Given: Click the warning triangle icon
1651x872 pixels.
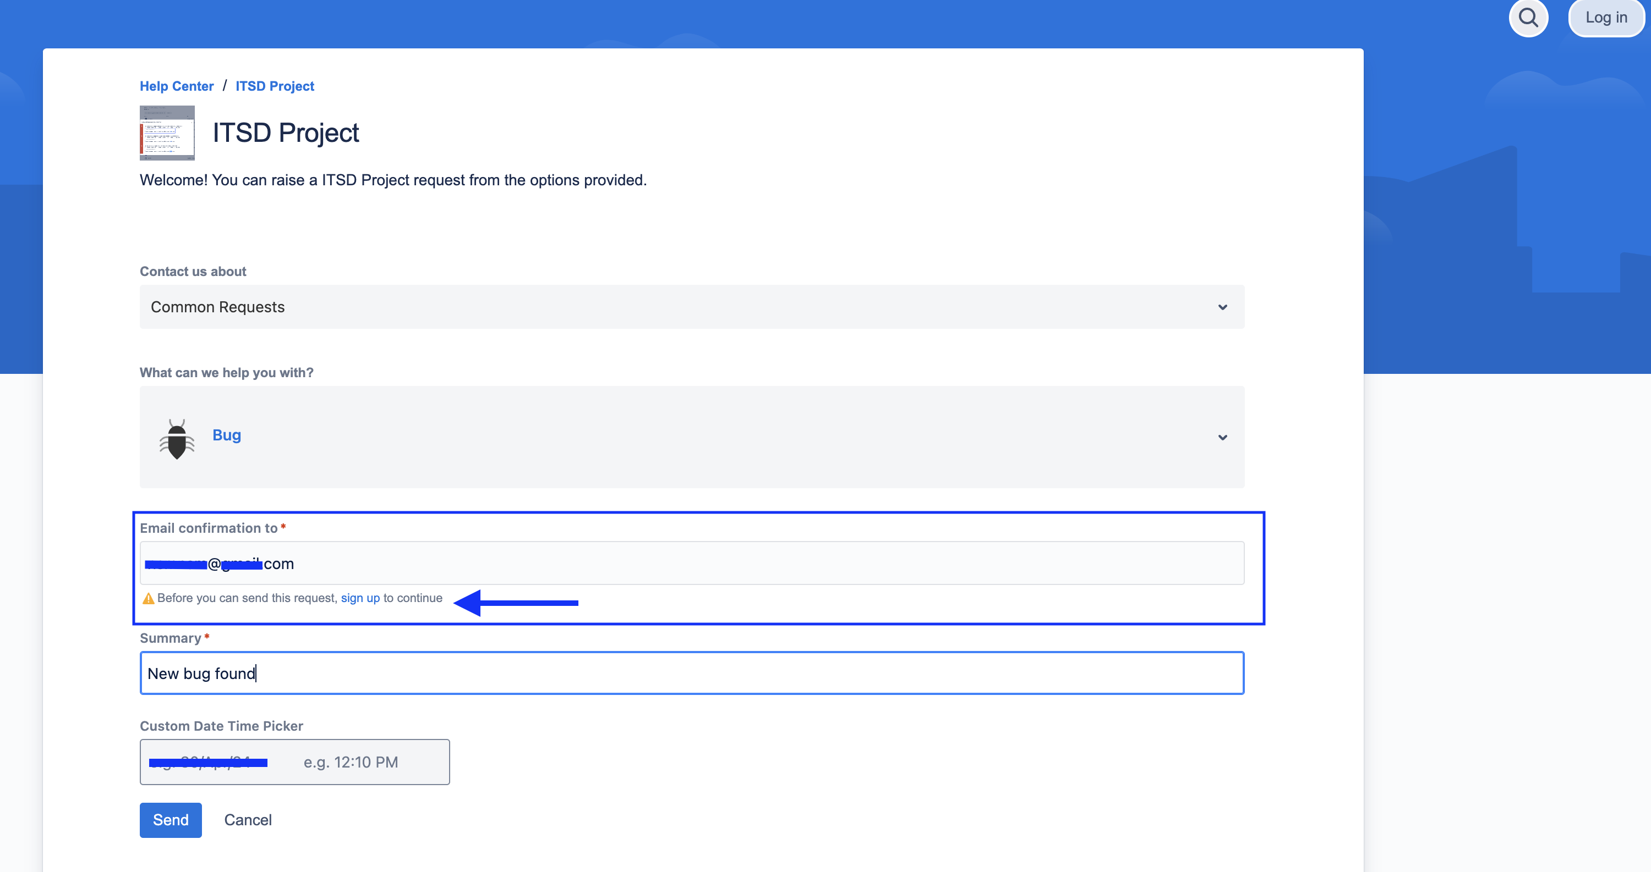Looking at the screenshot, I should click(148, 599).
